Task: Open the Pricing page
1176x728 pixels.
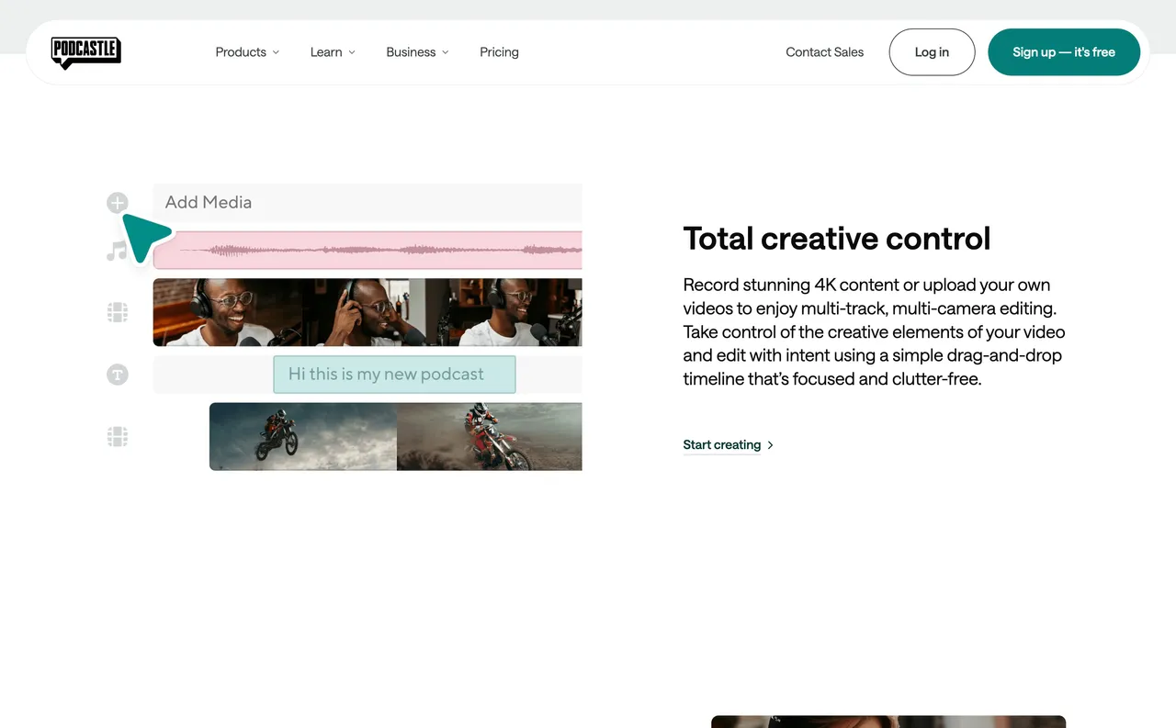Action: [x=499, y=52]
